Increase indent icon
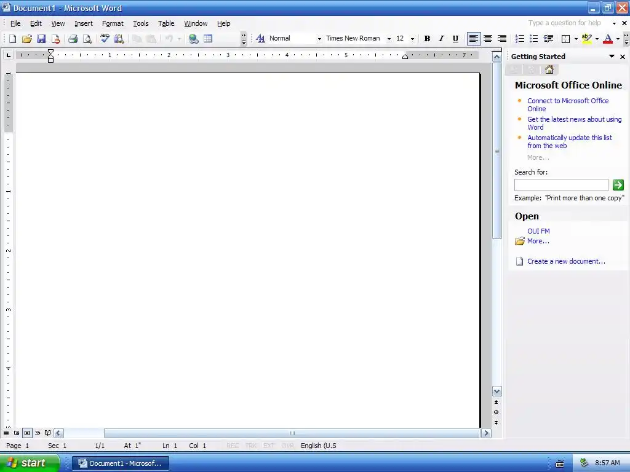The width and height of the screenshot is (630, 472). click(x=548, y=39)
